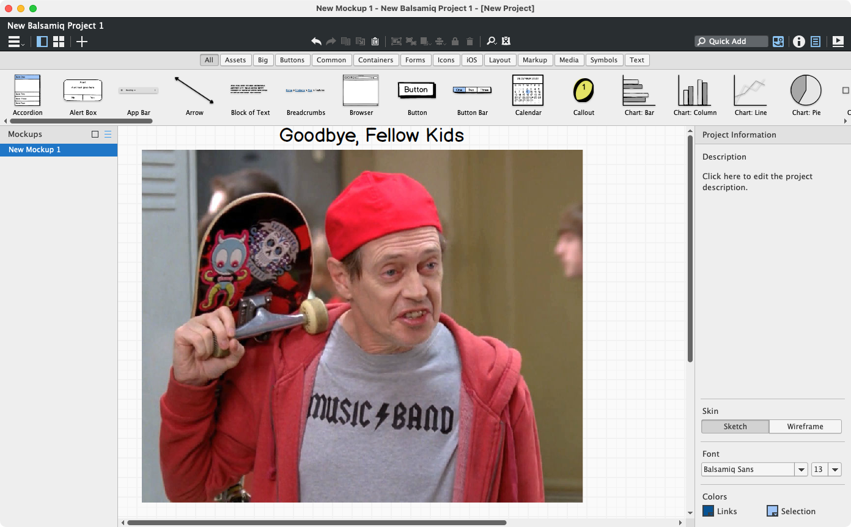Switch to the Containers category tab

375,60
